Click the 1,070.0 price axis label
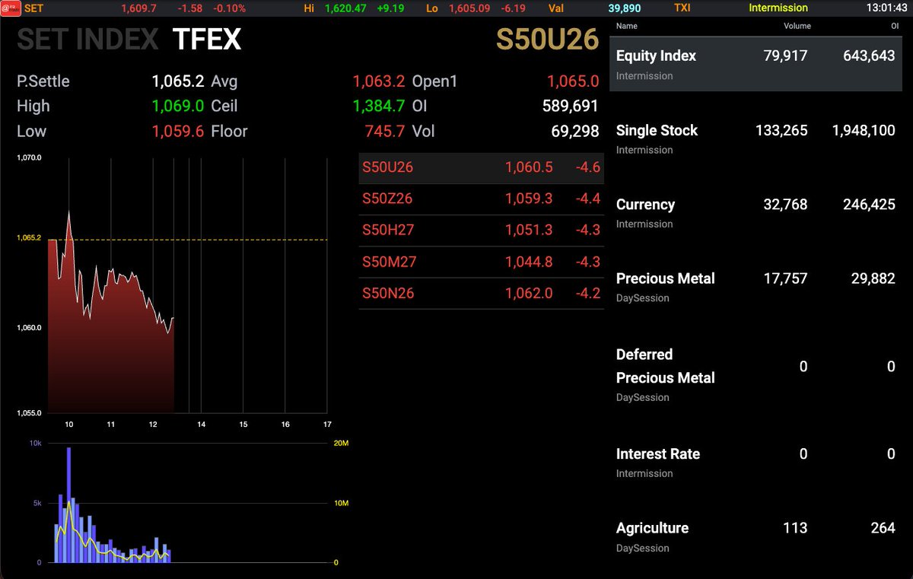913x579 pixels. tap(29, 158)
